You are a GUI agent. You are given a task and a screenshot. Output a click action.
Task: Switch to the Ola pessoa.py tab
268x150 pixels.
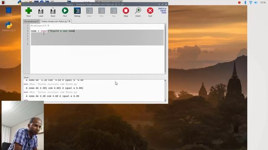30,21
